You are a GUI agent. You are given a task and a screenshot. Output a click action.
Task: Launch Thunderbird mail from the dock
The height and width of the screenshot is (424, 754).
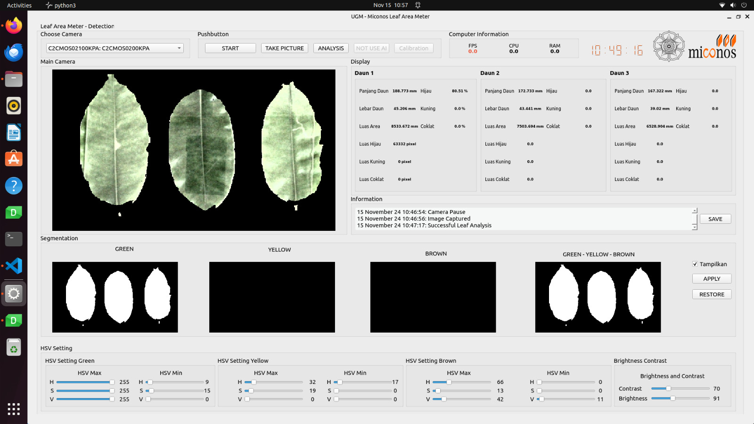pos(14,52)
